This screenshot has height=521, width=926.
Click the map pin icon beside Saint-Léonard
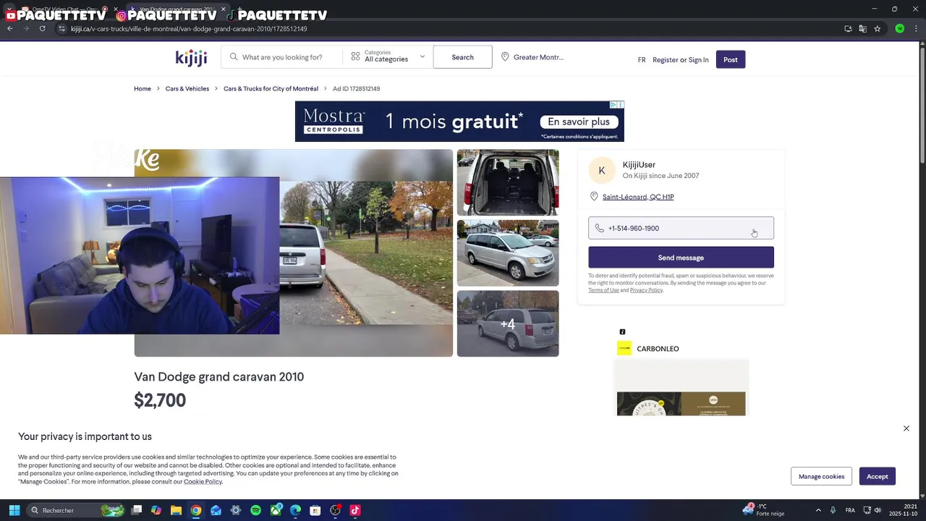(594, 197)
